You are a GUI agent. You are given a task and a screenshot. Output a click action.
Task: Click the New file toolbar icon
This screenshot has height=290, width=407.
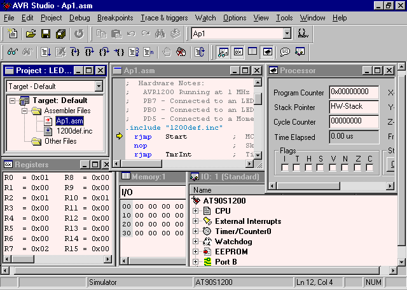[x=13, y=33]
